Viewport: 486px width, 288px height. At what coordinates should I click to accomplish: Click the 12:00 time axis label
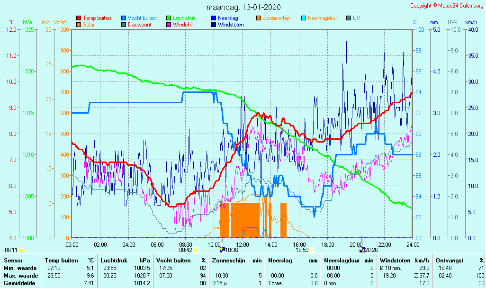click(x=243, y=244)
